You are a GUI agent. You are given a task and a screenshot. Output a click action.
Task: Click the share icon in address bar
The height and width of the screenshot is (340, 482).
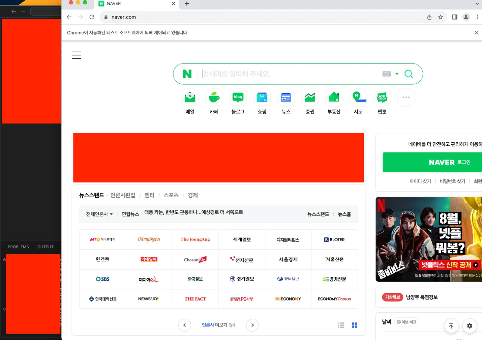pyautogui.click(x=429, y=17)
